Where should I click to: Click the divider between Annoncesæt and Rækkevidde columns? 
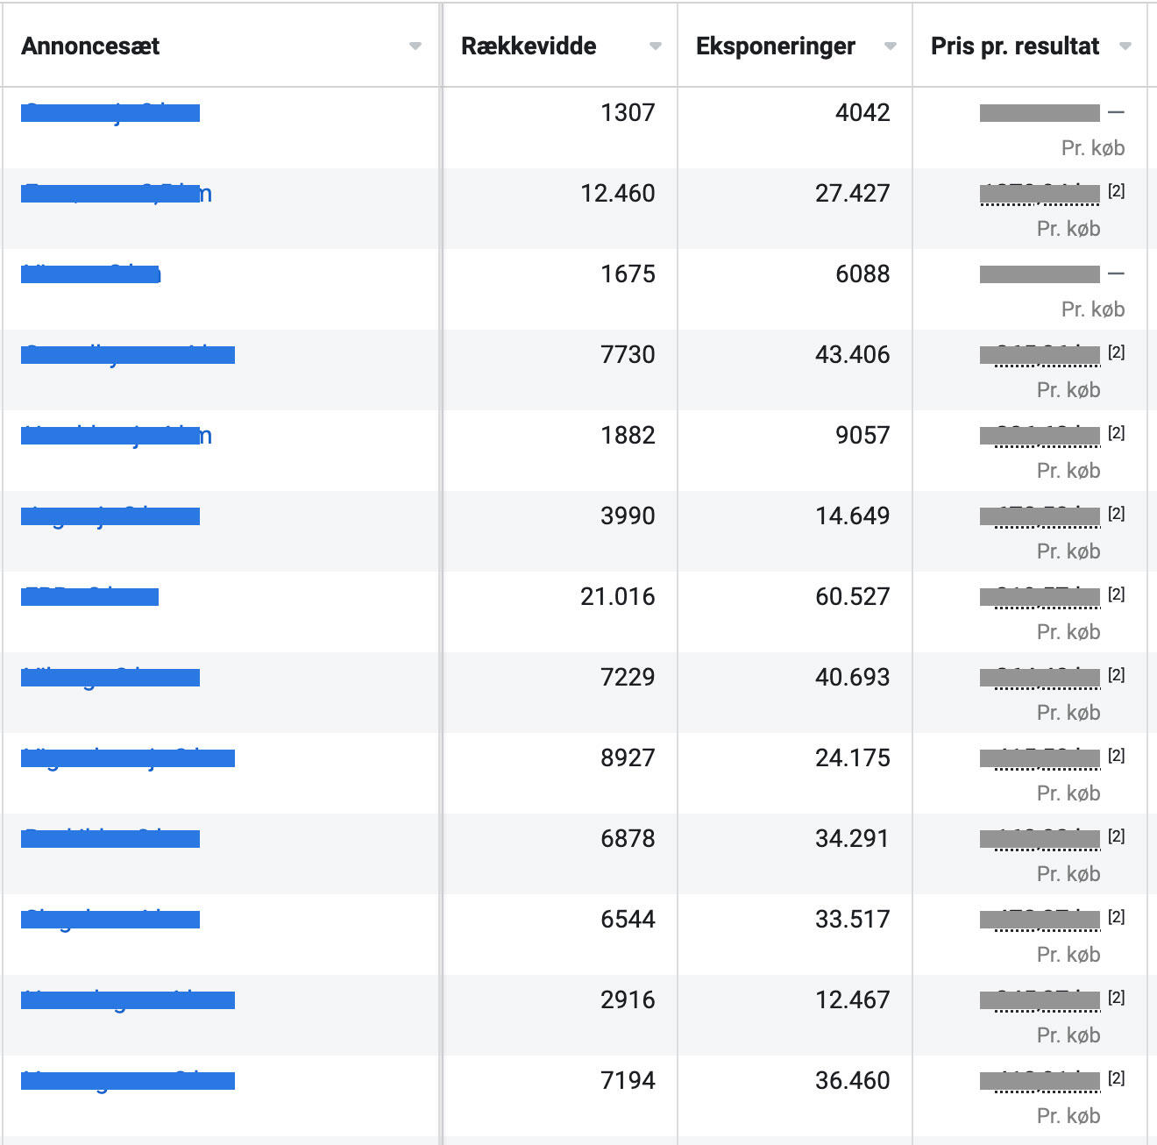tap(441, 46)
